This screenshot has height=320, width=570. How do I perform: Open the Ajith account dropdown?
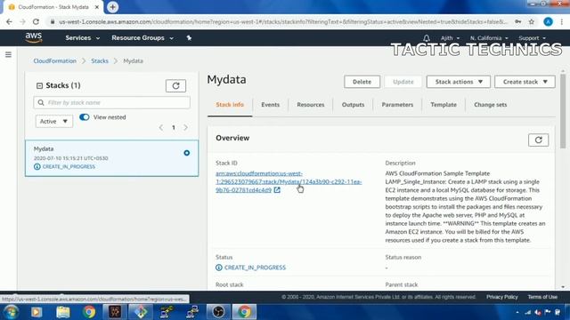(x=450, y=38)
